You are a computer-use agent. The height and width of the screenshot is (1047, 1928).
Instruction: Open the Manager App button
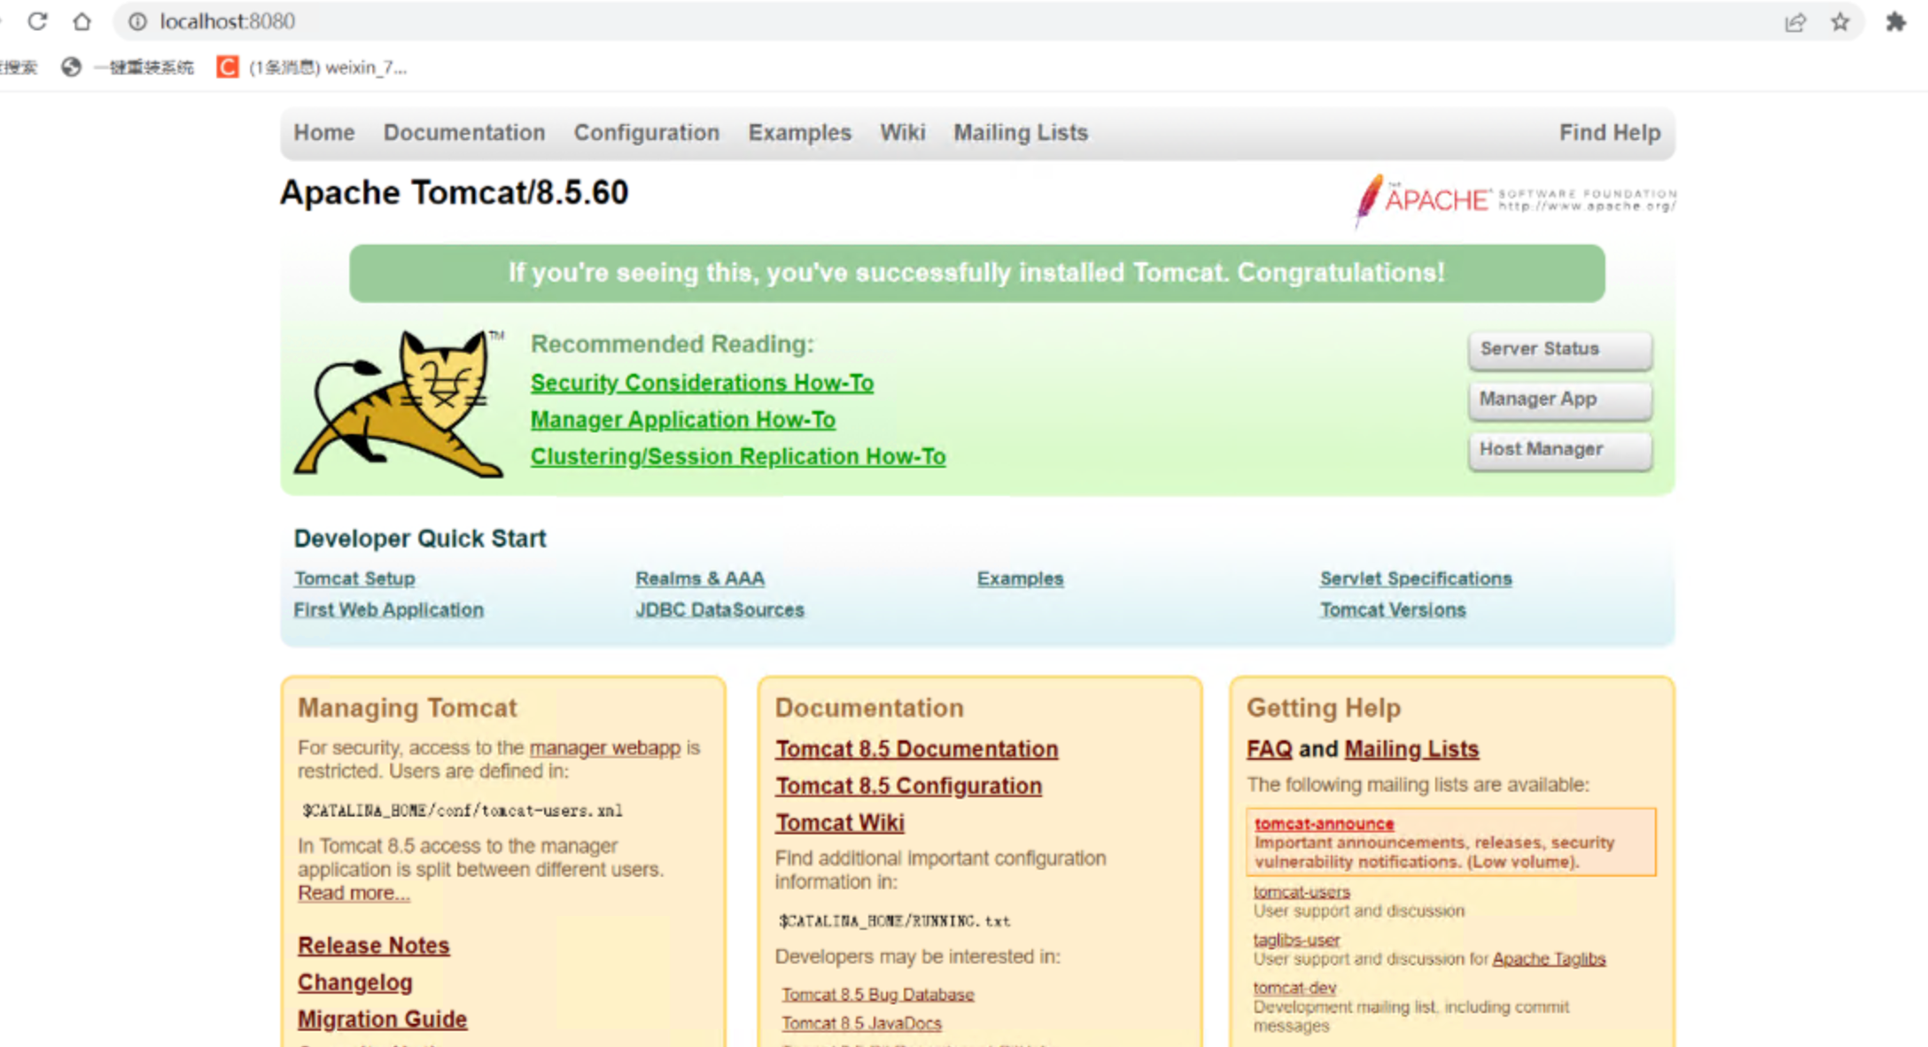1559,399
